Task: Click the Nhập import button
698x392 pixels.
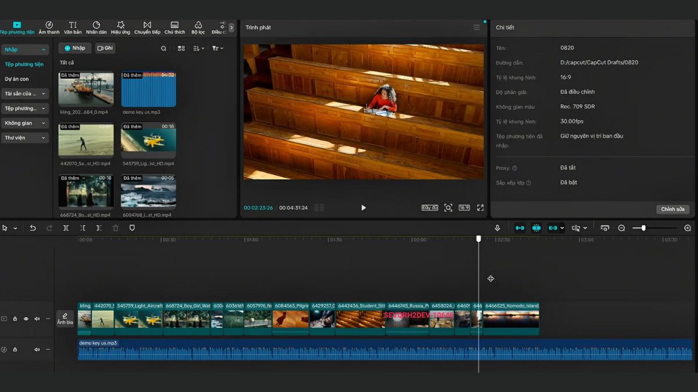Action: coord(74,48)
